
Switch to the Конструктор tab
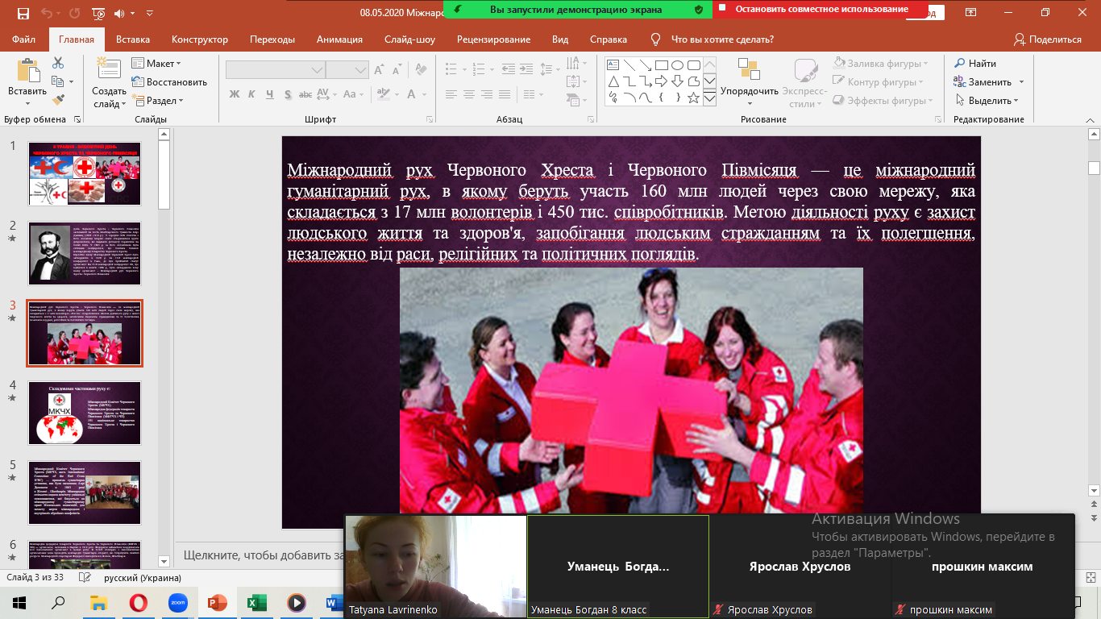(200, 39)
